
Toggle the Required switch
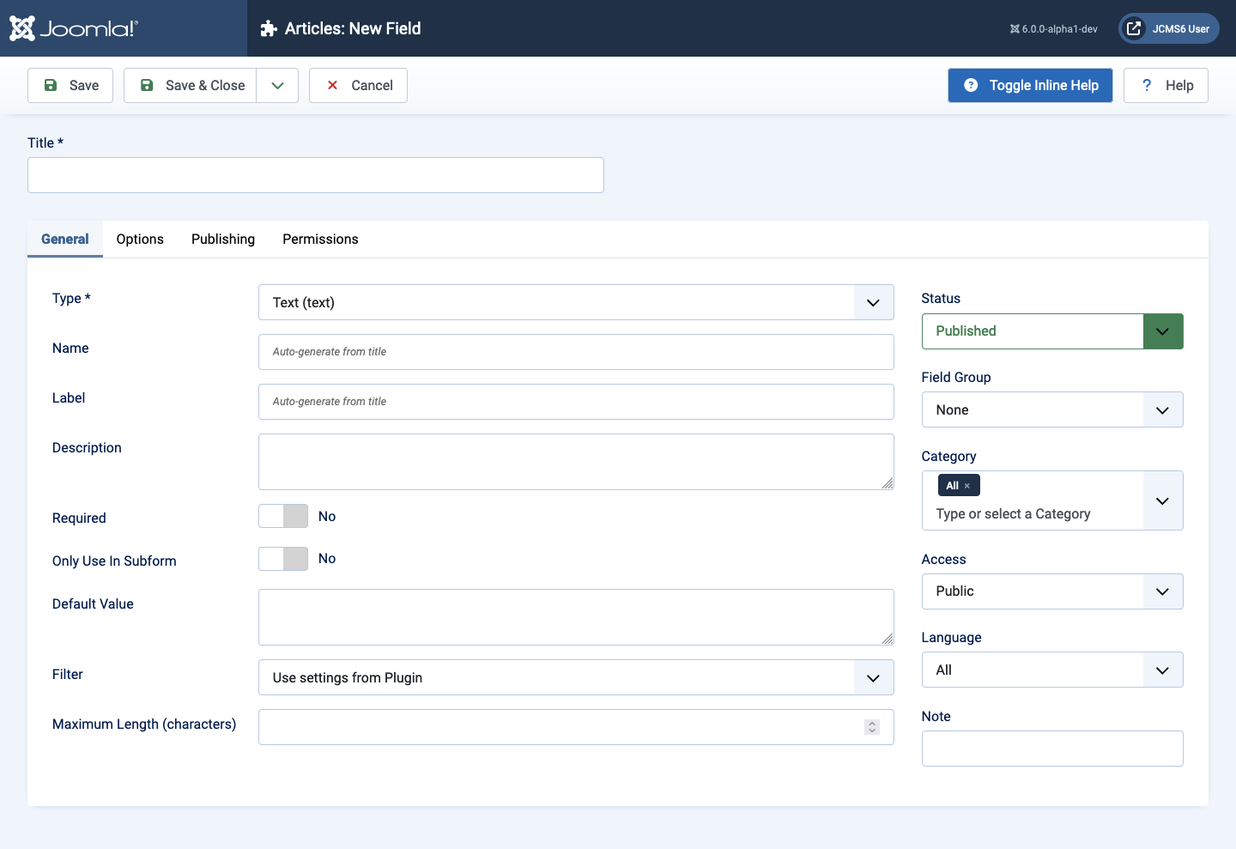click(283, 516)
